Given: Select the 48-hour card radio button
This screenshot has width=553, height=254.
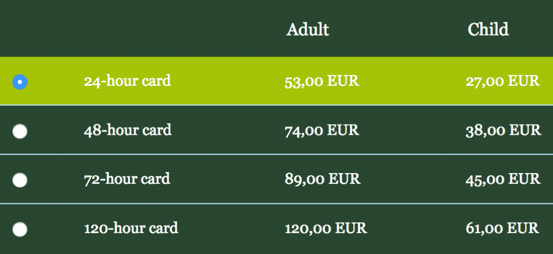Looking at the screenshot, I should click(x=19, y=131).
